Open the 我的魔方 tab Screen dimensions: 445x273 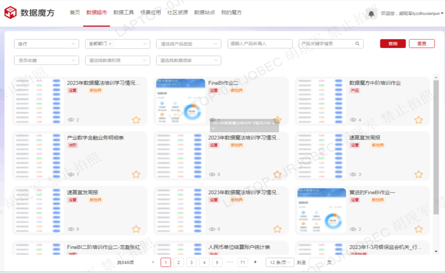(x=231, y=13)
